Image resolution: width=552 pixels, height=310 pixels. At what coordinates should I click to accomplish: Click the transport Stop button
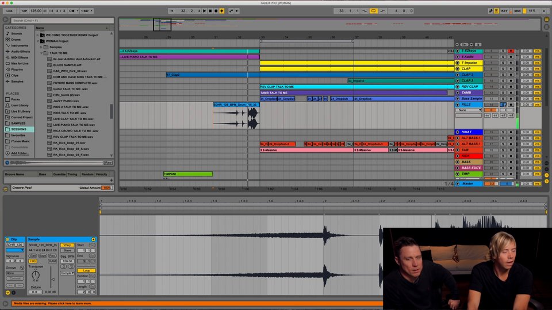coord(210,11)
